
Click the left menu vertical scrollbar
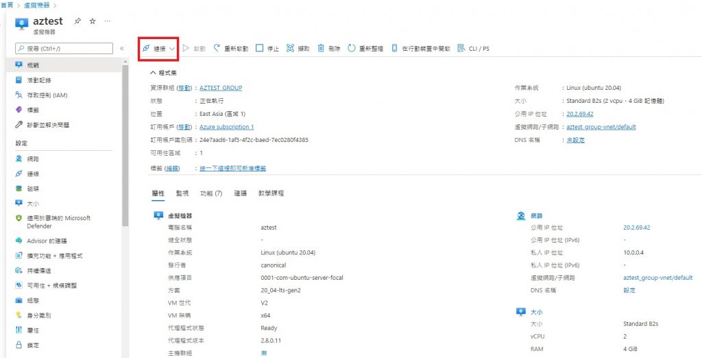[125, 145]
